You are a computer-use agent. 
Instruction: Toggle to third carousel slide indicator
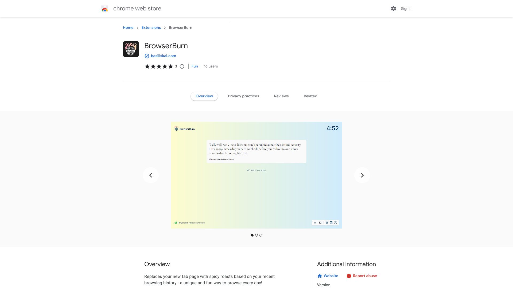coord(261,235)
